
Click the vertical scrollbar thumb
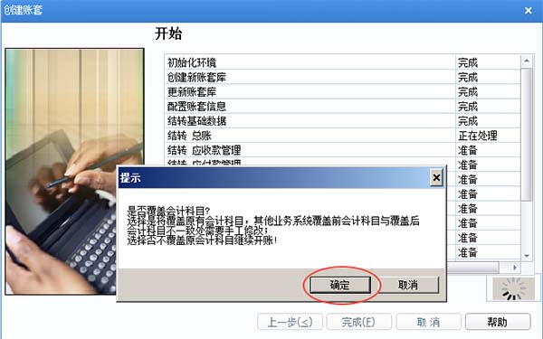point(527,134)
